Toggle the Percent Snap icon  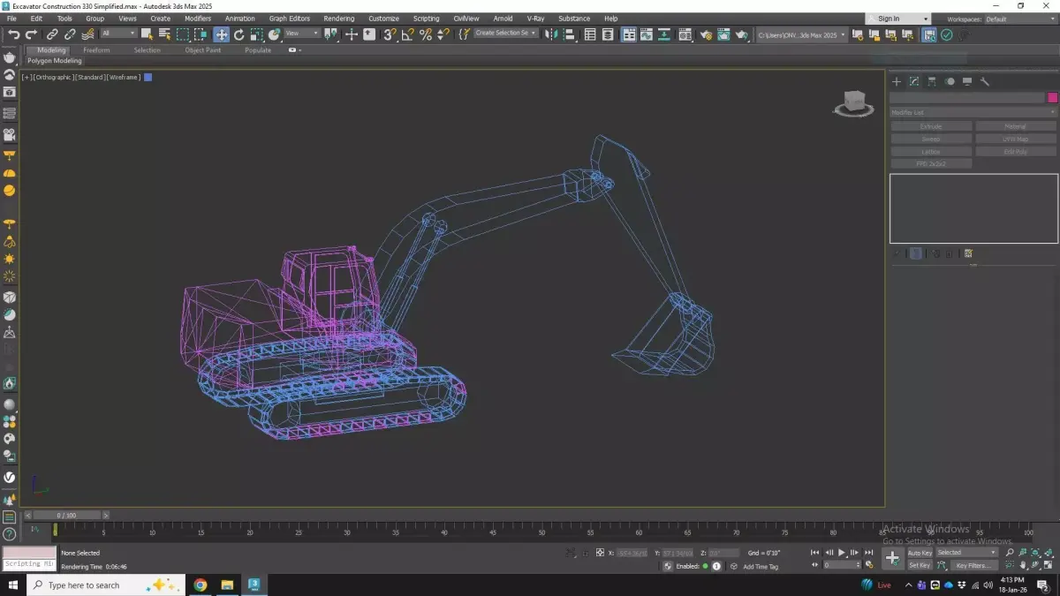click(x=426, y=34)
